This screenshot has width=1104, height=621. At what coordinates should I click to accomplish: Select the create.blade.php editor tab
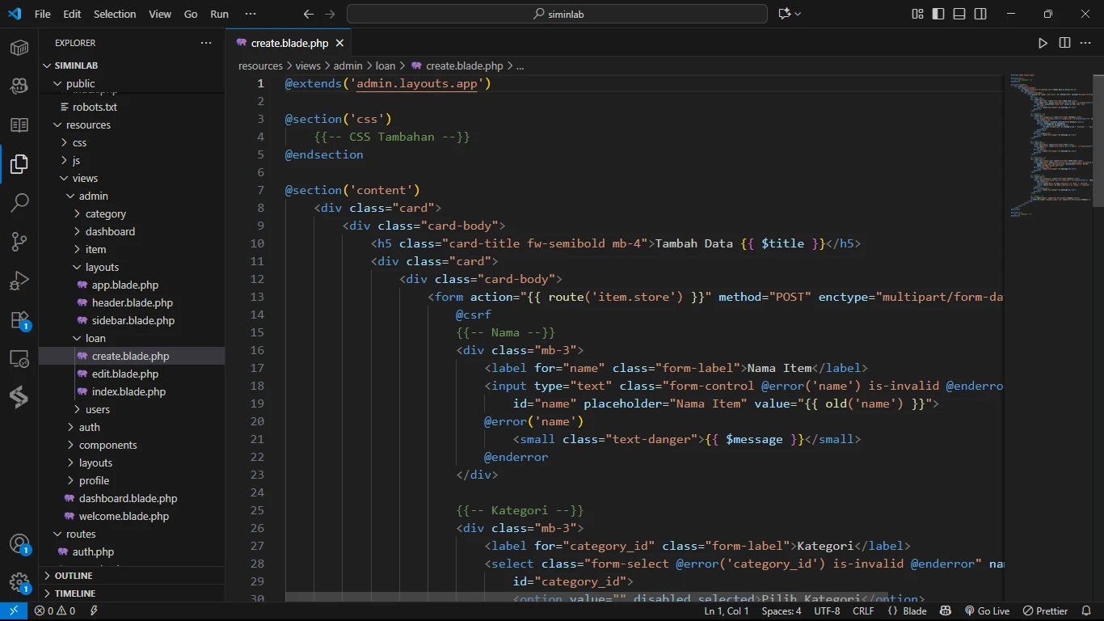289,43
